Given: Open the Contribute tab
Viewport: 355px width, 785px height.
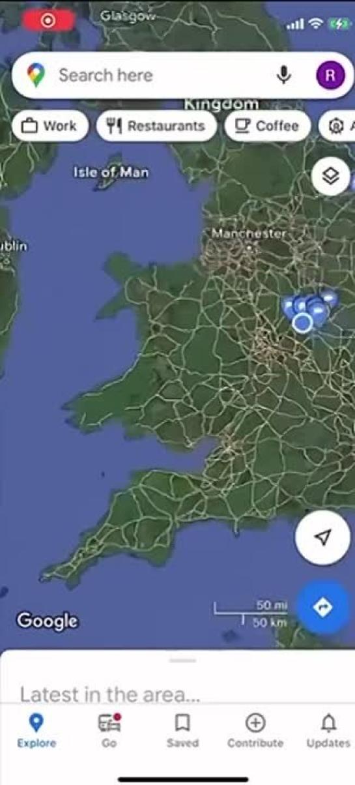Looking at the screenshot, I should [255, 730].
